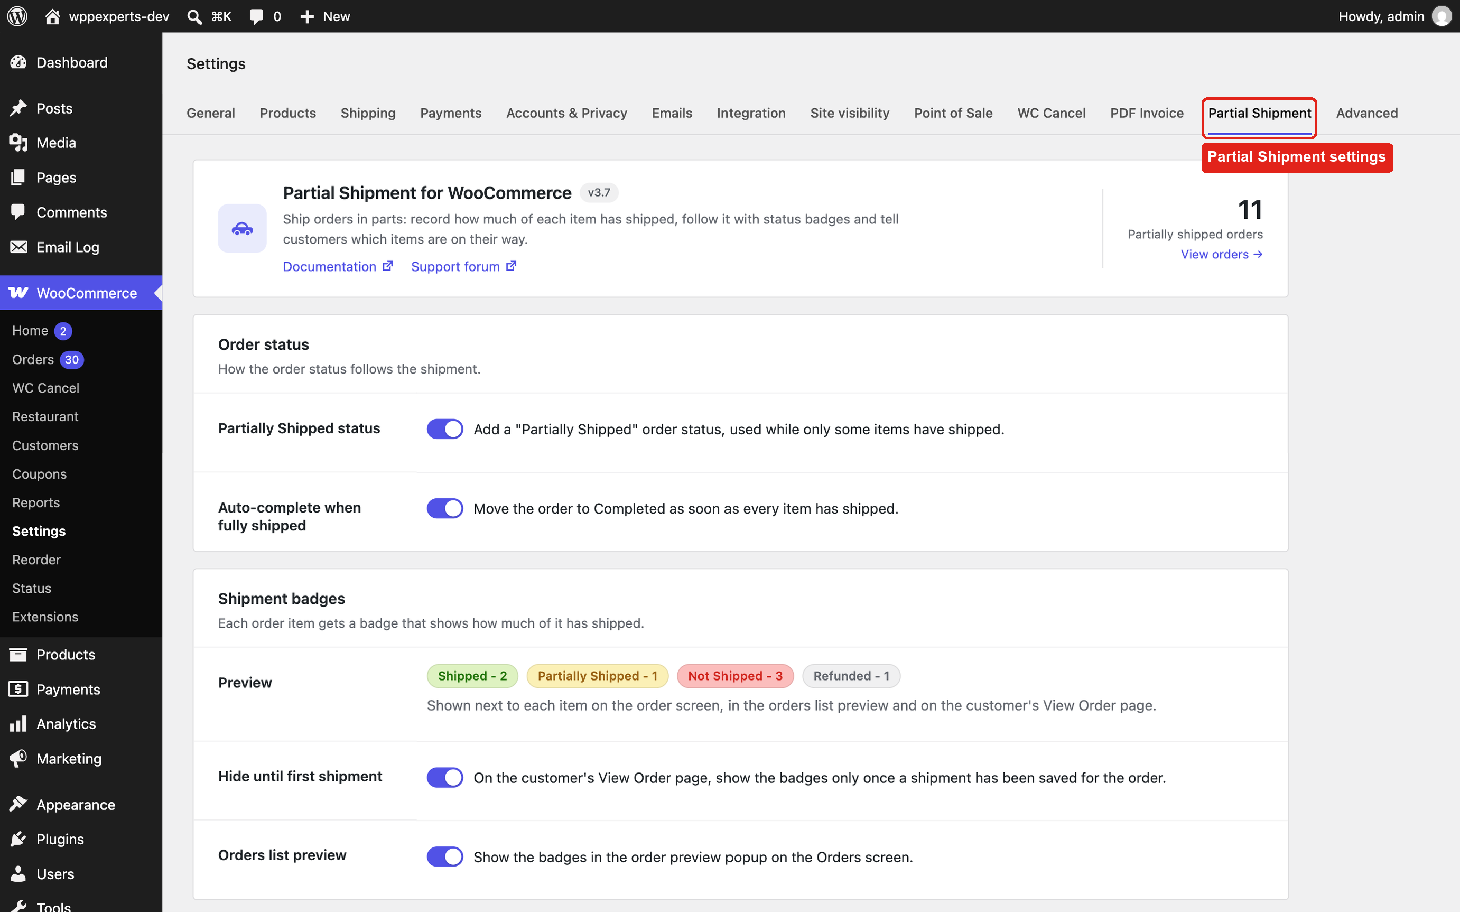Screen dimensions: 1460x913
Task: Toggle Partially Shipped status switch
Action: click(445, 428)
